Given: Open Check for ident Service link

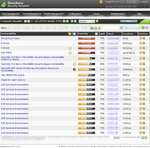Looking at the screenshot, I should [x=13, y=80].
